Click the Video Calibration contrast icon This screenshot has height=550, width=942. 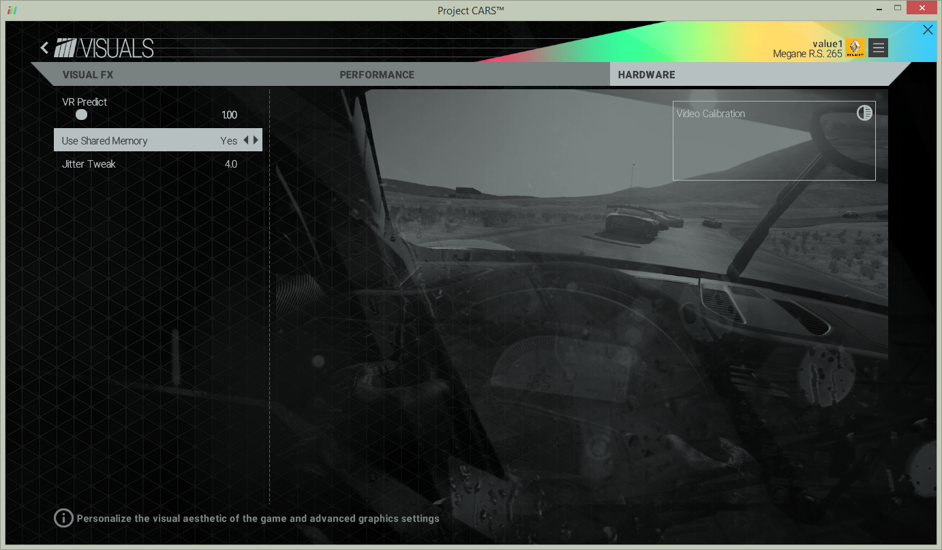tap(864, 113)
